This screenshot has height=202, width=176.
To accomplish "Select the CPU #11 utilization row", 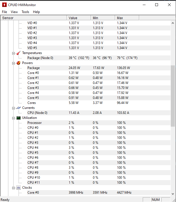I will pos(99,183).
